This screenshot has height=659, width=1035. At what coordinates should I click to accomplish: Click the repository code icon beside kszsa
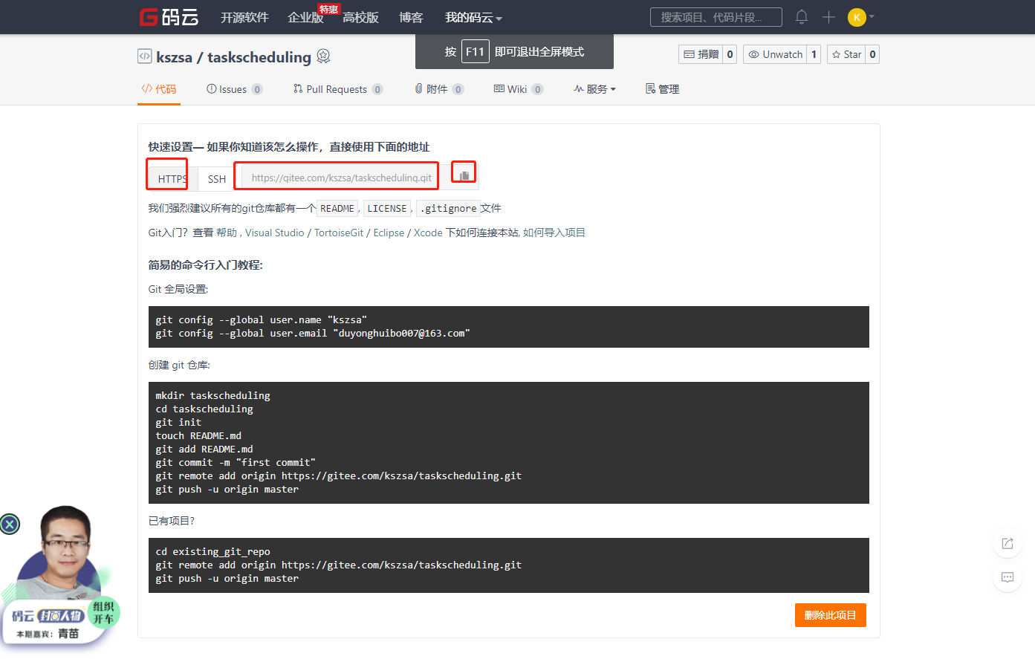pos(145,56)
